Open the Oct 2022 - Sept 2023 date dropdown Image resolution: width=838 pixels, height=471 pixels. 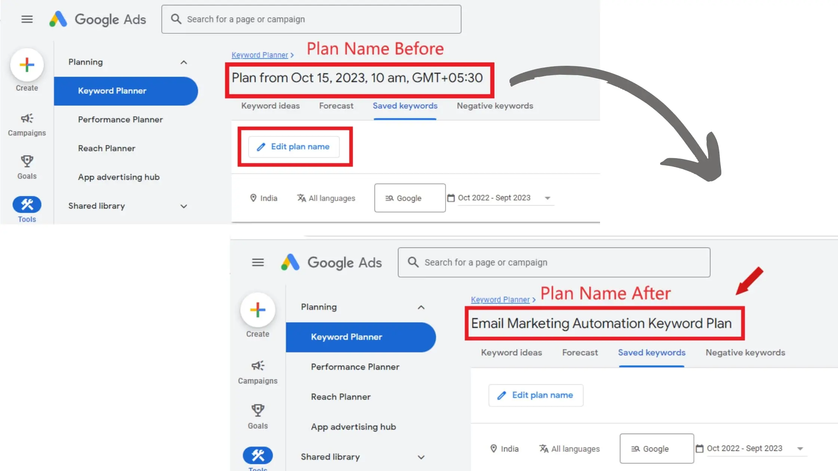[500, 198]
